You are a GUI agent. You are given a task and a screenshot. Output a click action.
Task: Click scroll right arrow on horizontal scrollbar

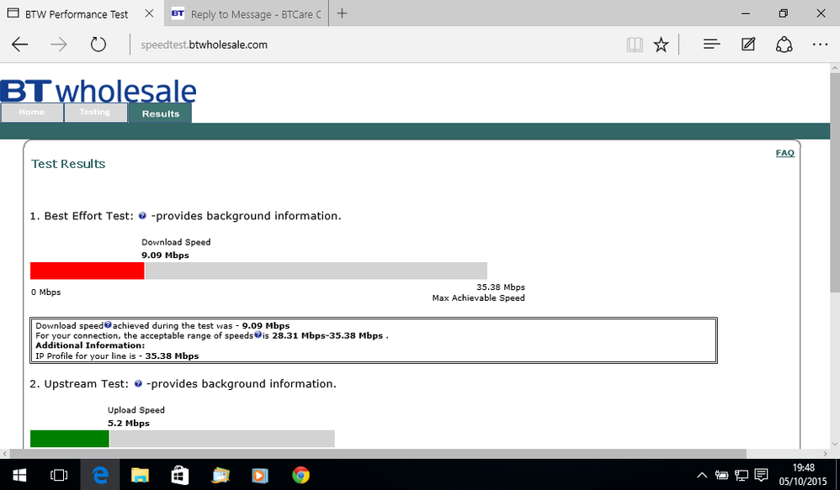coord(825,454)
